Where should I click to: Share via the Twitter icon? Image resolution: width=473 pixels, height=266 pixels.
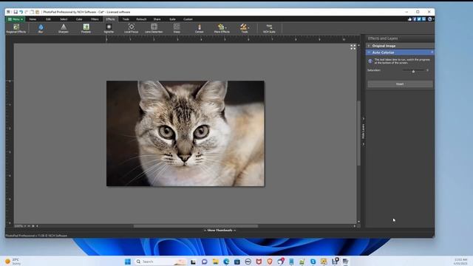pos(419,19)
